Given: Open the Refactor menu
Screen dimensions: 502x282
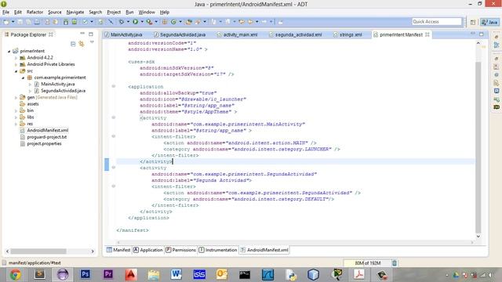Looking at the screenshot, I should [x=35, y=13].
